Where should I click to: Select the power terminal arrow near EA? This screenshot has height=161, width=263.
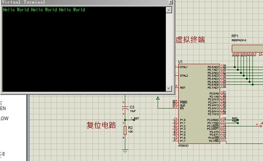158,98
